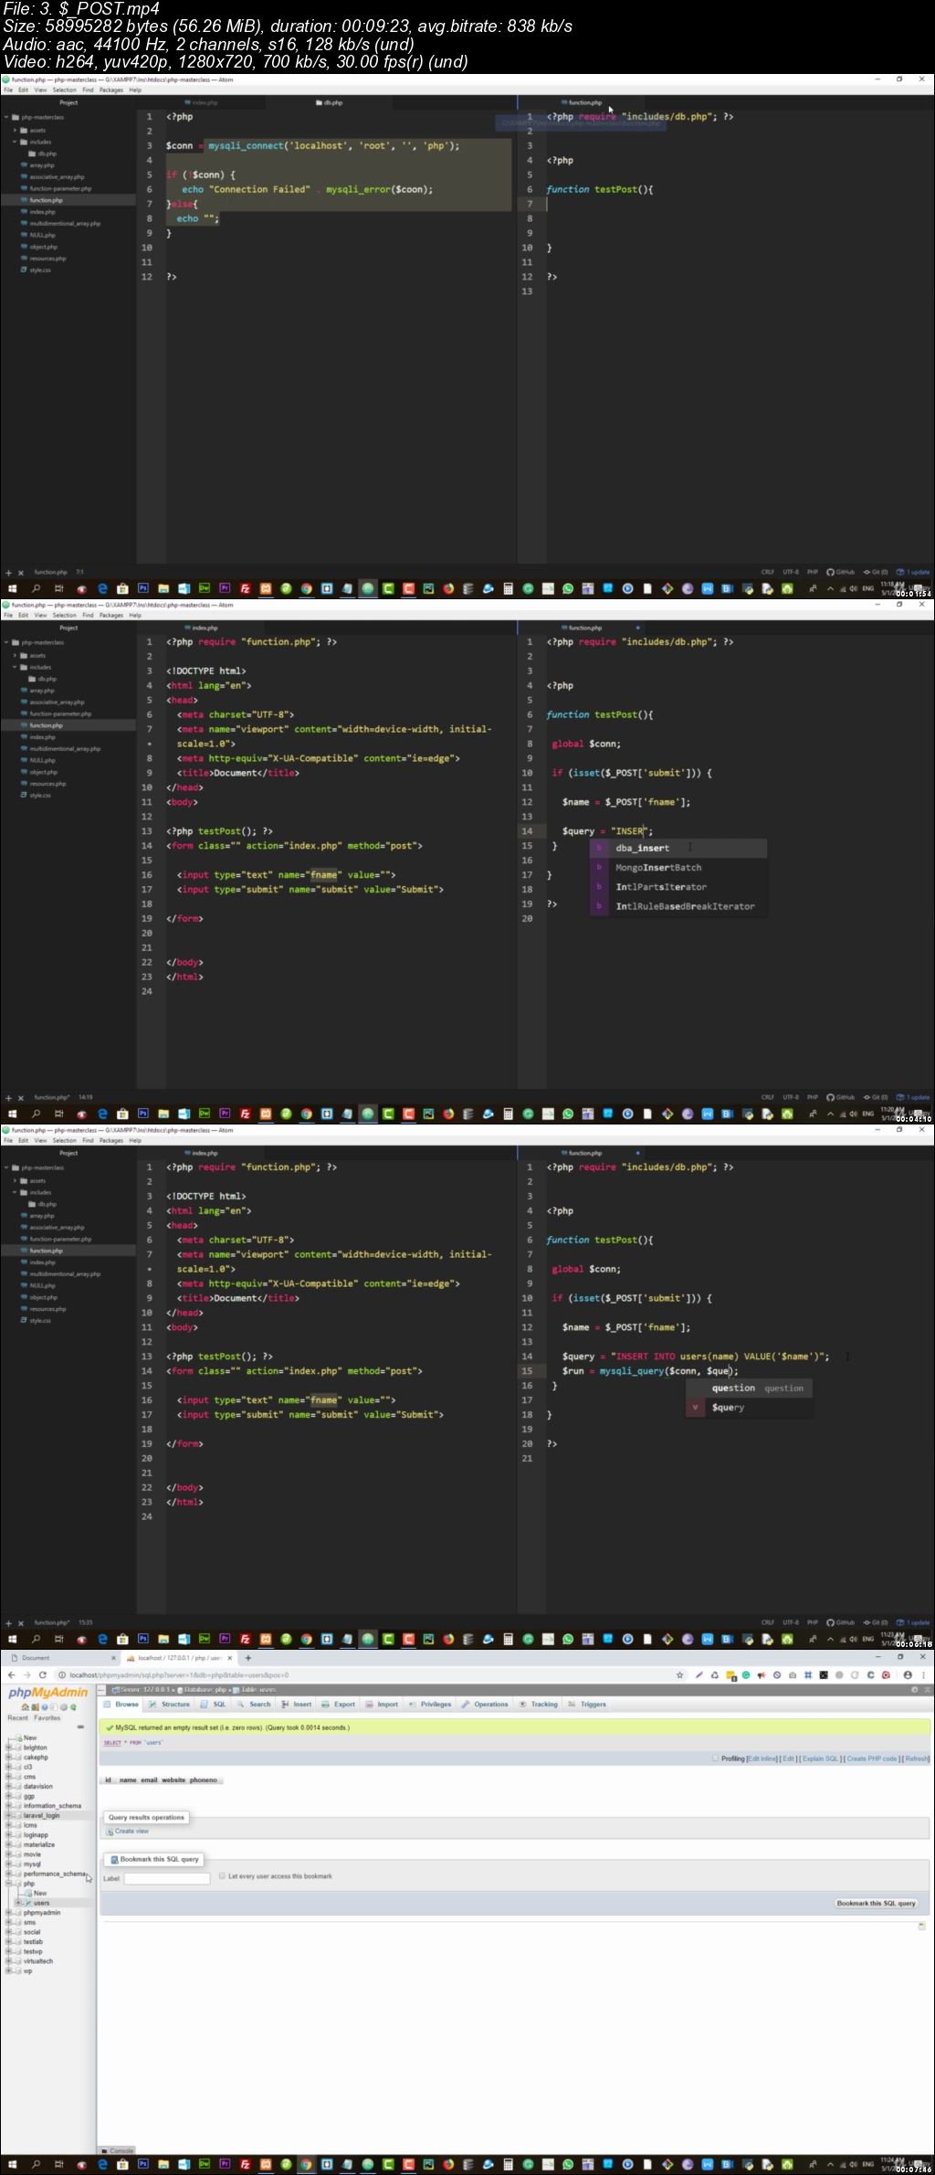This screenshot has width=935, height=2175.
Task: Choose the question snippet suggestion in Atom
Action: pyautogui.click(x=749, y=1388)
